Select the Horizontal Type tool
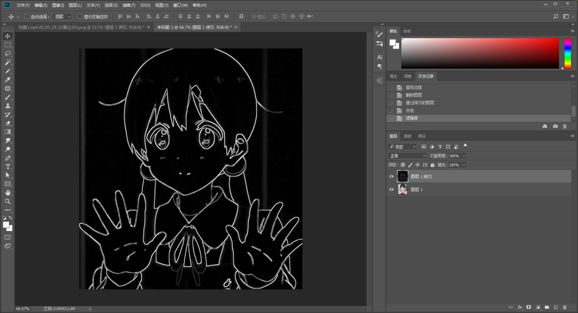Image resolution: width=578 pixels, height=313 pixels. point(7,166)
